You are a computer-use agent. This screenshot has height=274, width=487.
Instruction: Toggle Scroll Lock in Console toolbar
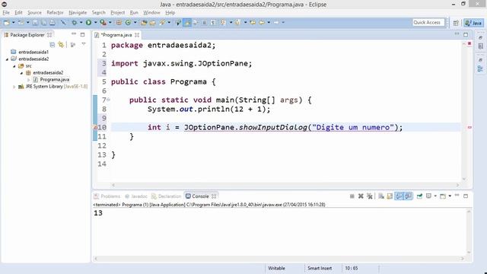click(x=390, y=196)
